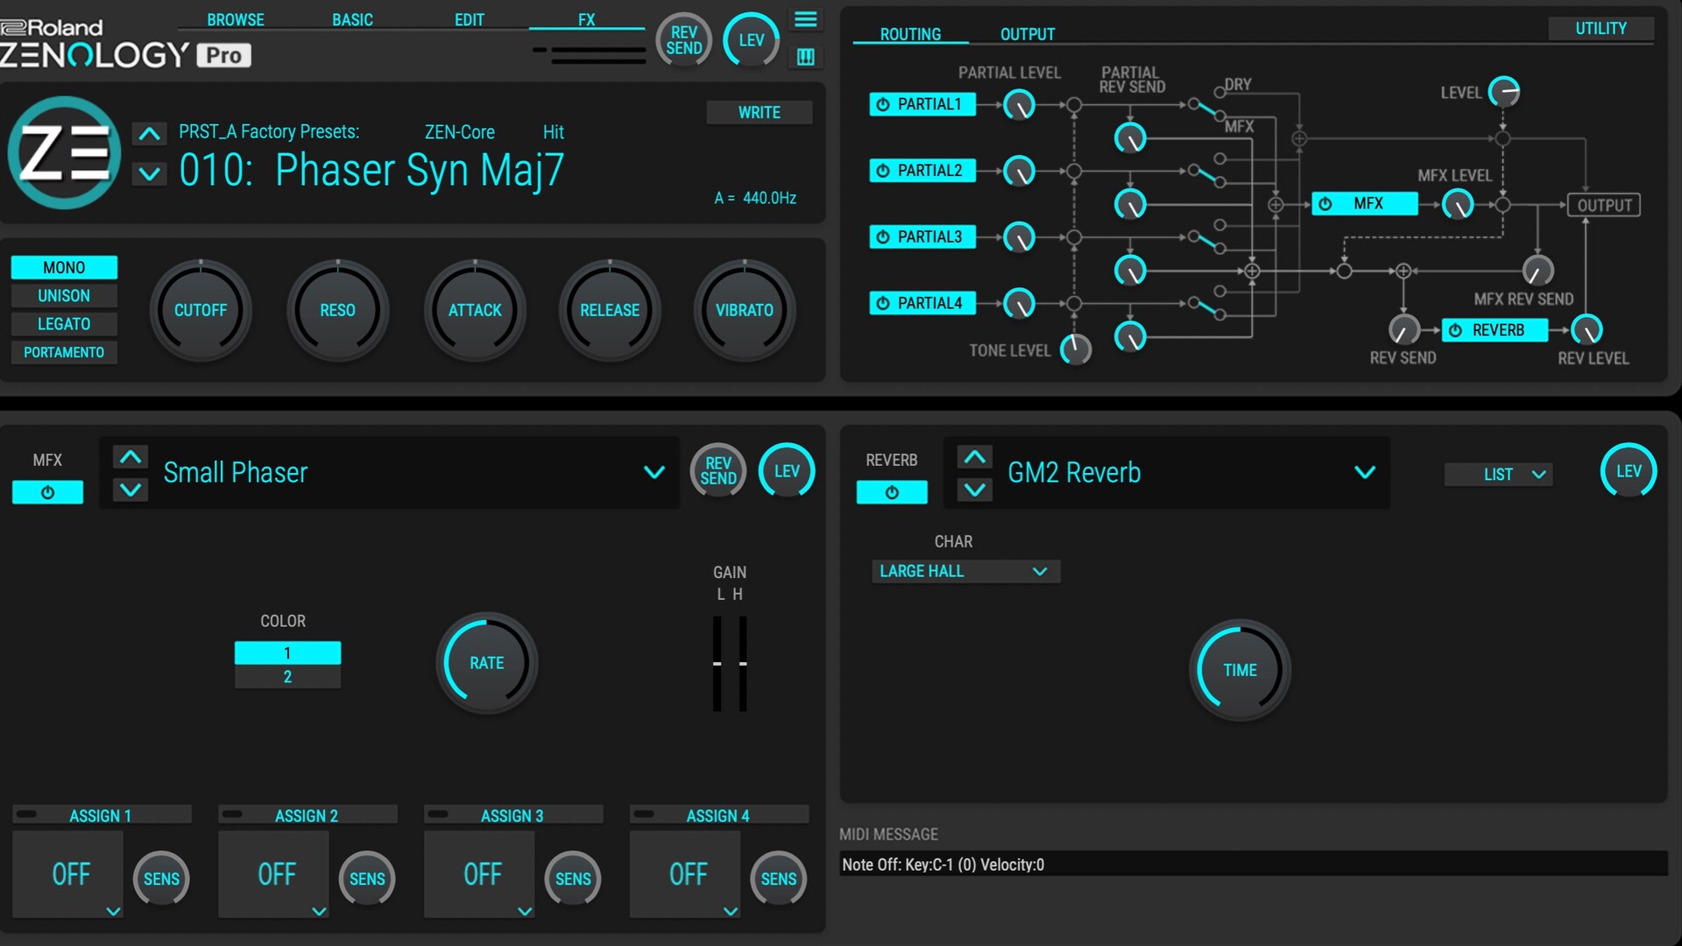
Task: Open the UTILITY button
Action: point(1601,28)
